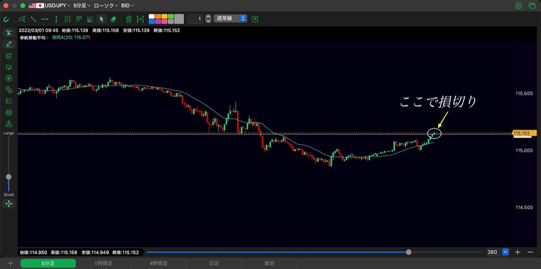This screenshot has height=269, width=541.
Task: Click the four-way move arrows button
Action: tap(9, 204)
